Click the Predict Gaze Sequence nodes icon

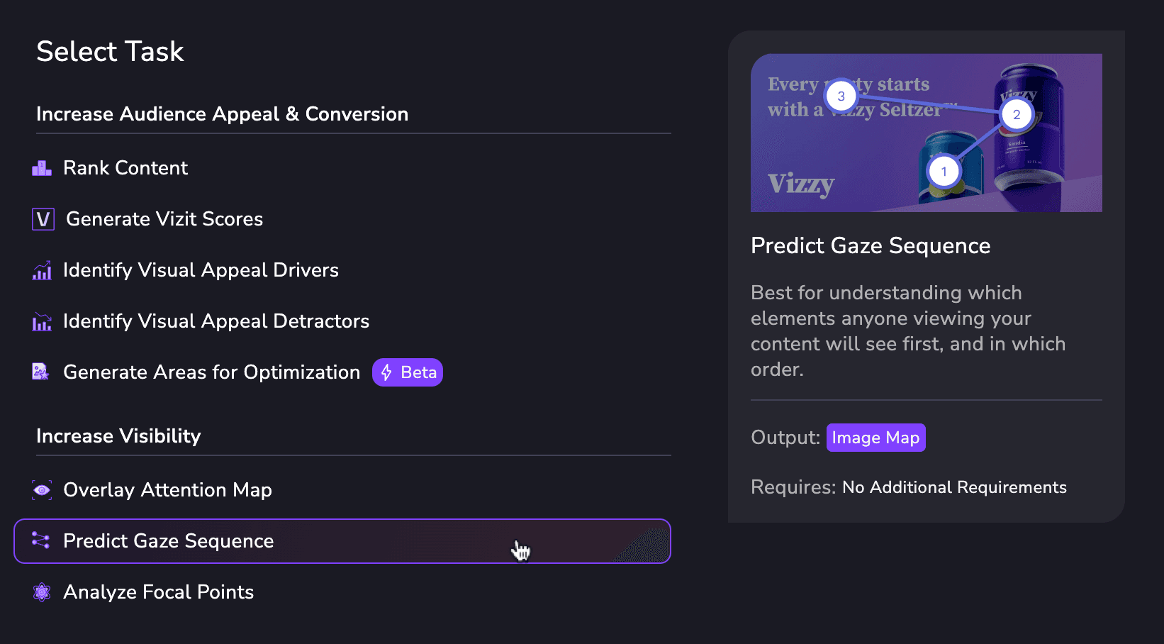pos(40,541)
